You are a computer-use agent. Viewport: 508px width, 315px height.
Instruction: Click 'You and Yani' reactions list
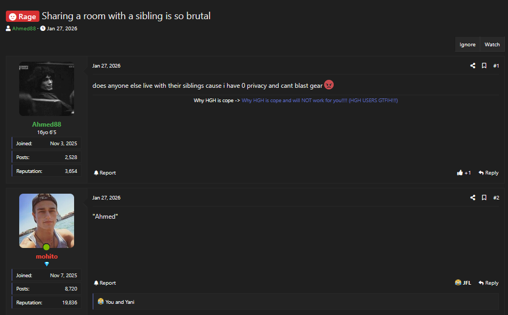pos(119,302)
